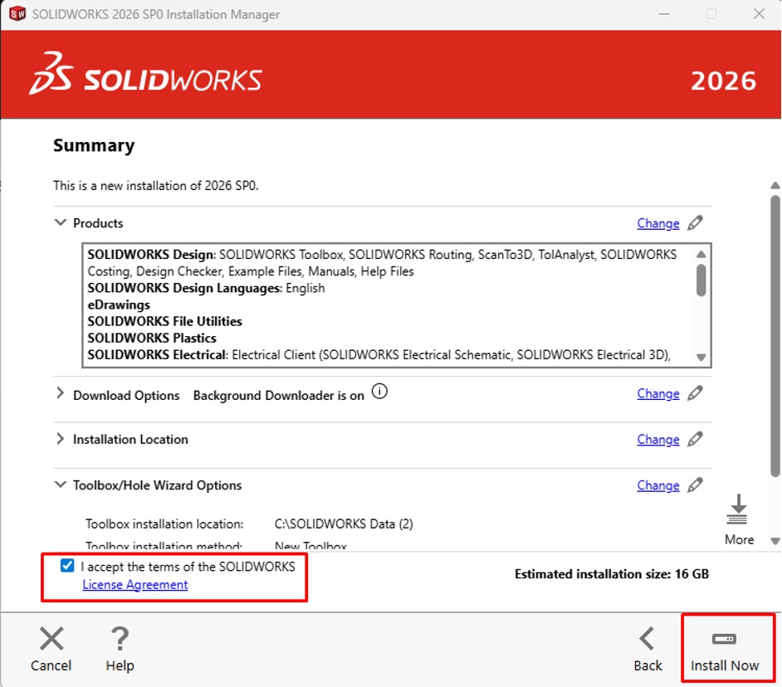Viewport: 782px width, 687px height.
Task: Collapse Toolbox/Hole Wizard Options chevron
Action: [x=61, y=484]
